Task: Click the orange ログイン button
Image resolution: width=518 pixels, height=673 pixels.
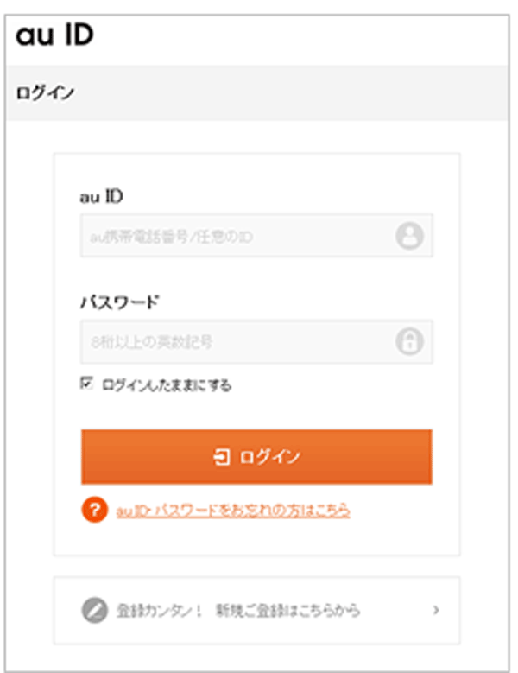Action: (x=257, y=457)
